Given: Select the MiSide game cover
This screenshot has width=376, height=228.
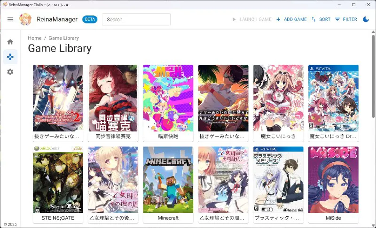Looking at the screenshot, I should 333,180.
